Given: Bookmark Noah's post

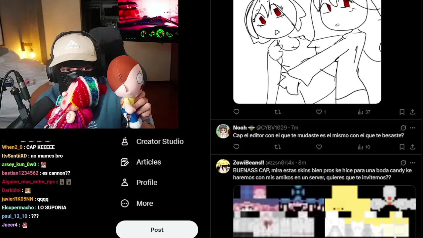Looking at the screenshot, I should coord(402,147).
